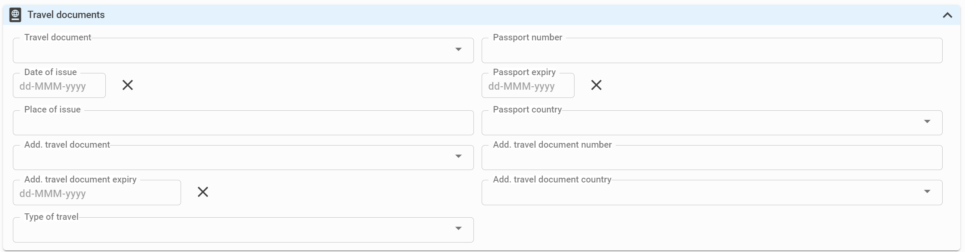The image size is (965, 252).
Task: Click into the Date of issue field
Action: (x=59, y=85)
